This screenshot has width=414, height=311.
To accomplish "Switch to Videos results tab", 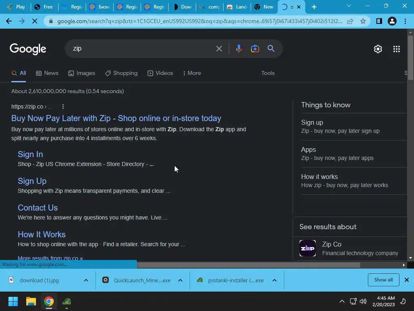I will [160, 73].
